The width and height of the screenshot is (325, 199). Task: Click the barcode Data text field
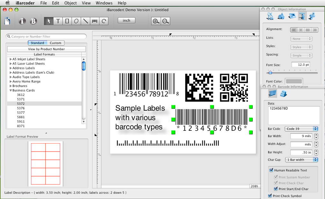(x=294, y=115)
